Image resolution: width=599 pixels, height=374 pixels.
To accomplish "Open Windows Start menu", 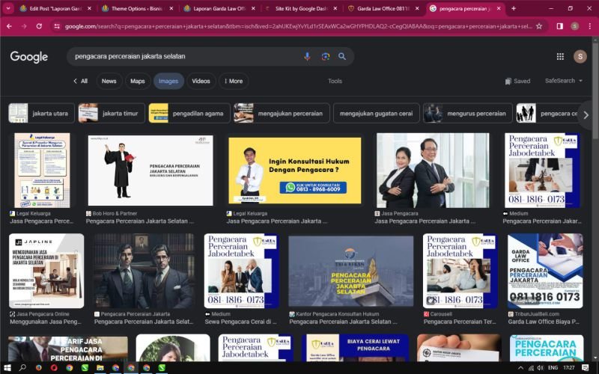I will click(x=7, y=367).
